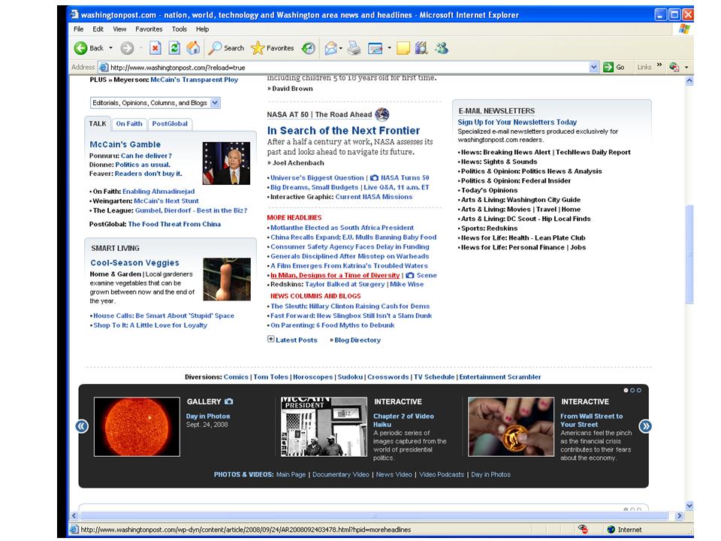
Task: Click the plus icon beside Latest Posts
Action: pyautogui.click(x=271, y=339)
